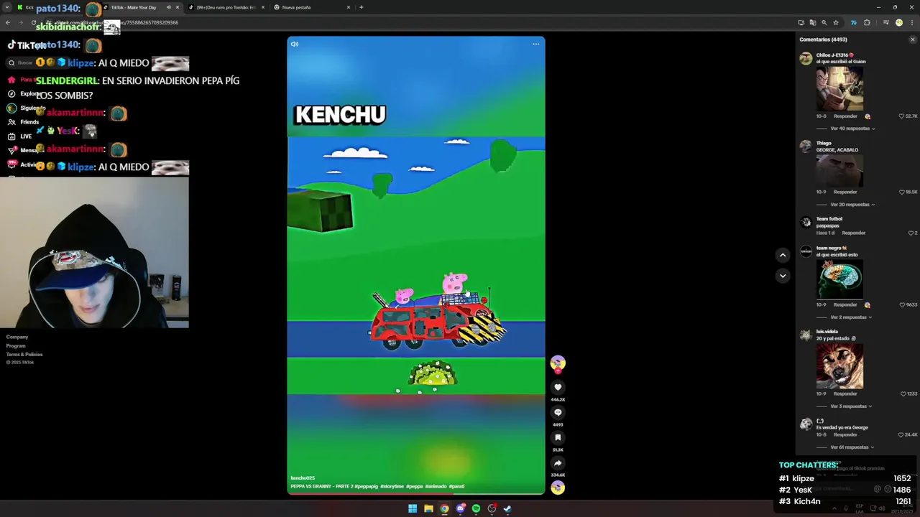View dog image in luis.videla's comment

point(839,366)
